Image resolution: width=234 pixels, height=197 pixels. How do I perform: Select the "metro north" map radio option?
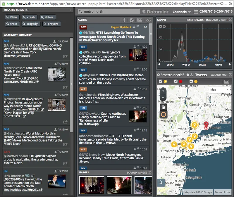point(158,75)
